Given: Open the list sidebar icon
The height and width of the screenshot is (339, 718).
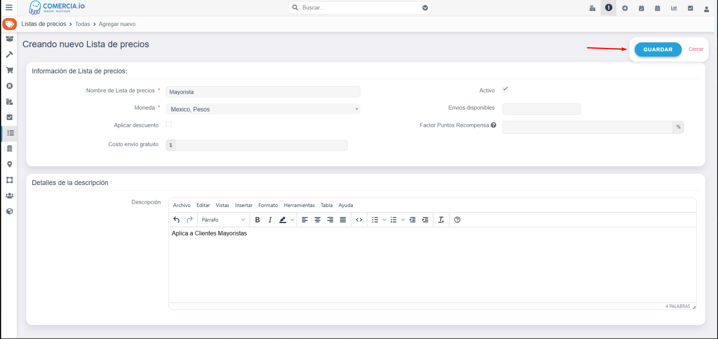Looking at the screenshot, I should pos(11,133).
